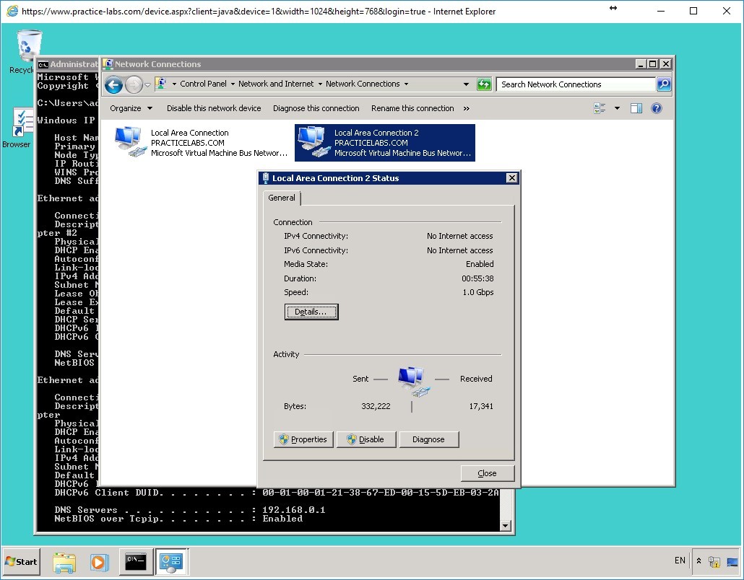Toggle the preview pane icon

pyautogui.click(x=636, y=107)
